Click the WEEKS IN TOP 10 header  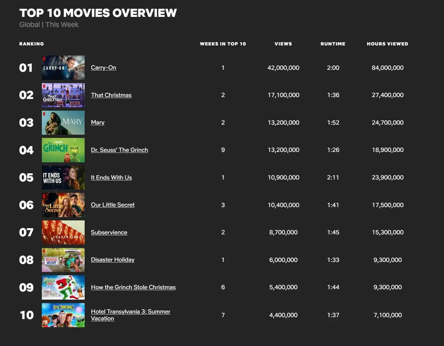coord(223,44)
